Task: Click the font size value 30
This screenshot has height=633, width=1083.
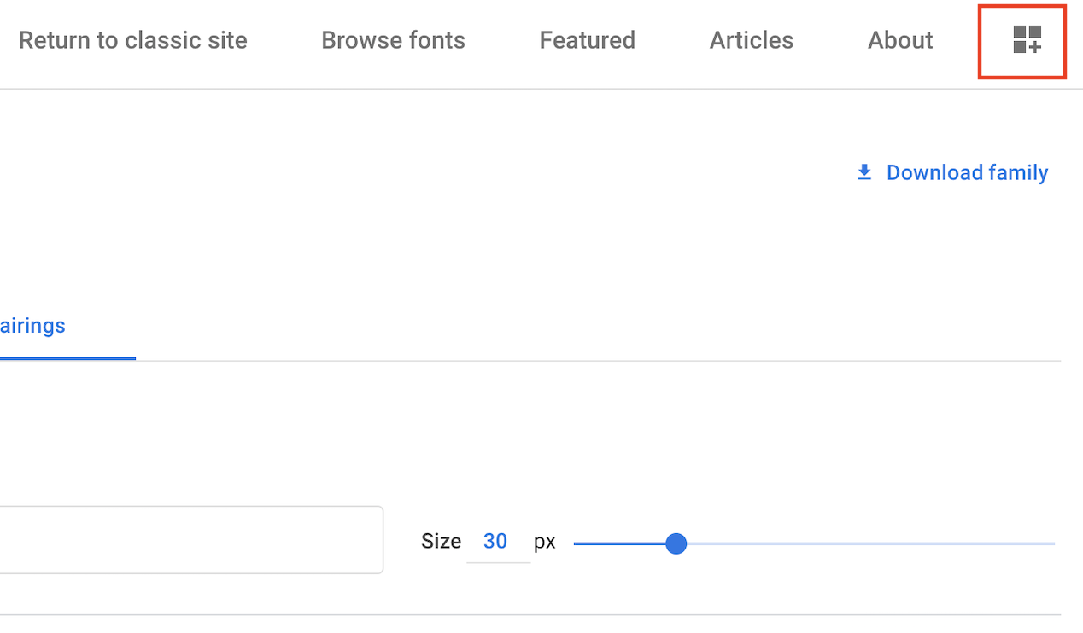Action: 495,541
